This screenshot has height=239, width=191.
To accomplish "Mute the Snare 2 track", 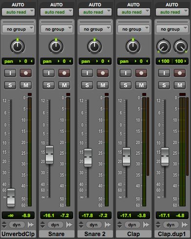I will [103, 85].
